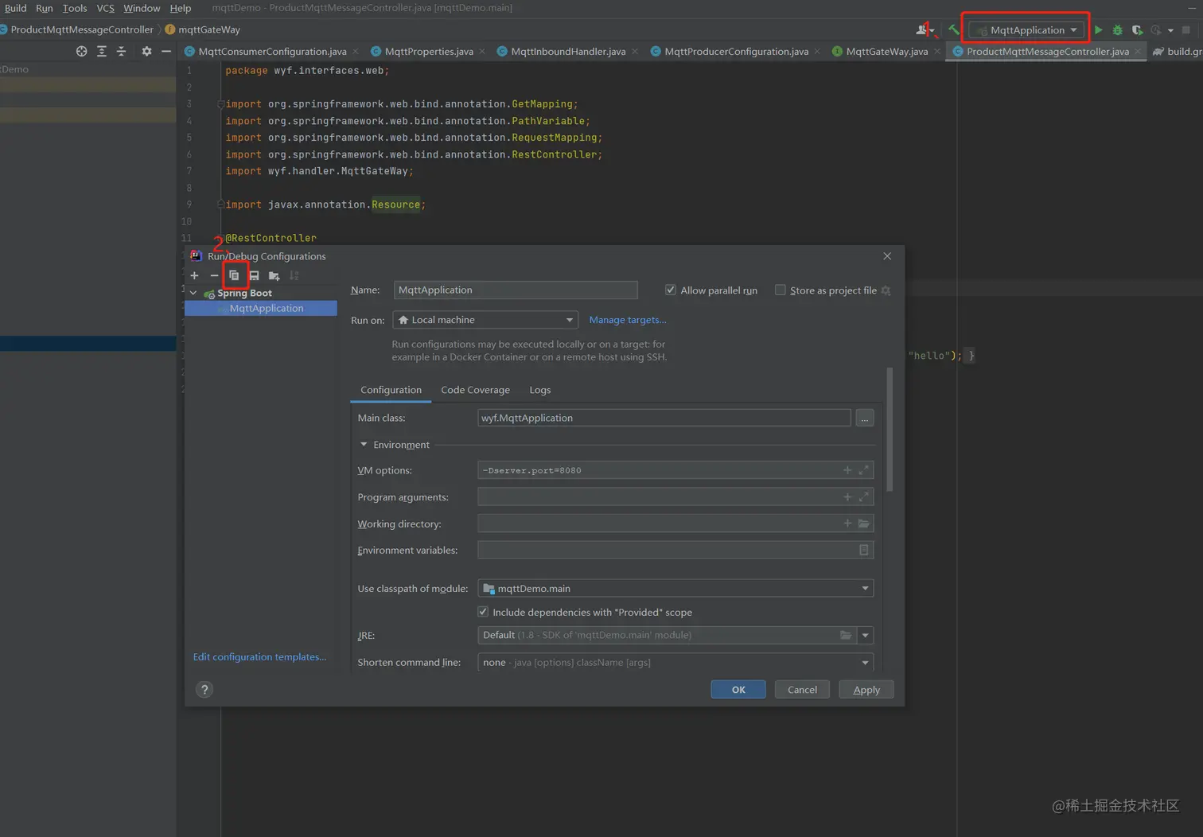This screenshot has height=837, width=1203.
Task: Open the Store as project file settings gear
Action: click(886, 290)
